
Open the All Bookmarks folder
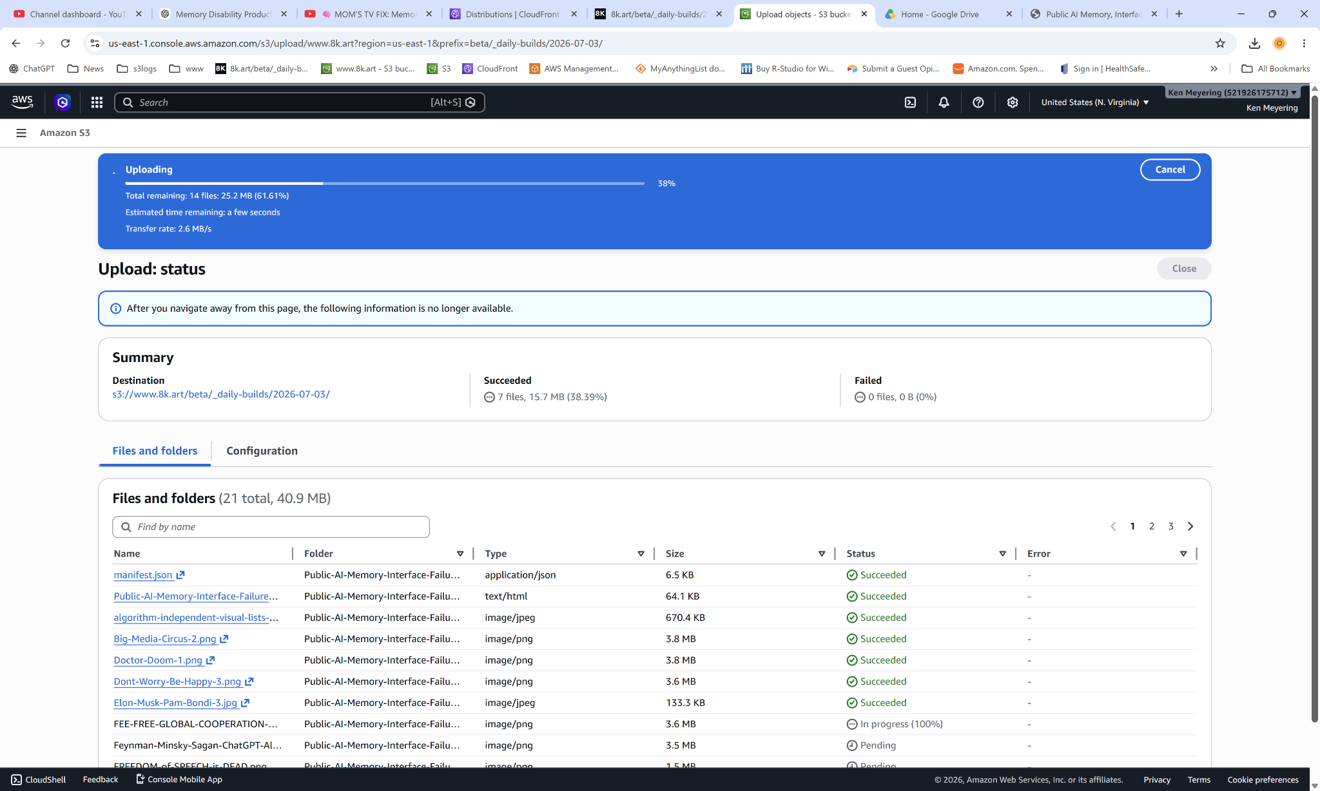[1276, 68]
